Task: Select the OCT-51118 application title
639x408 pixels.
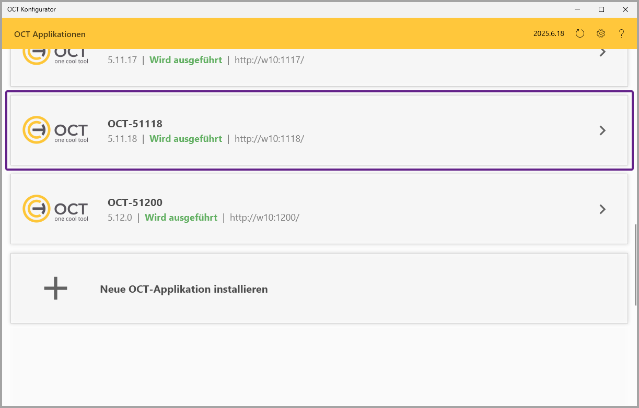Action: [x=135, y=124]
